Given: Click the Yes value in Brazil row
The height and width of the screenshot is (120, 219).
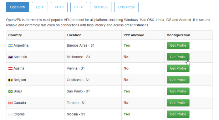Looking at the screenshot, I should (127, 91).
